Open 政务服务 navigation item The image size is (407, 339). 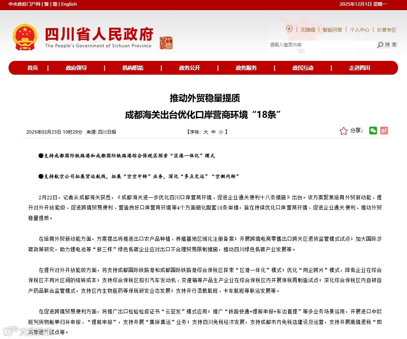246,68
